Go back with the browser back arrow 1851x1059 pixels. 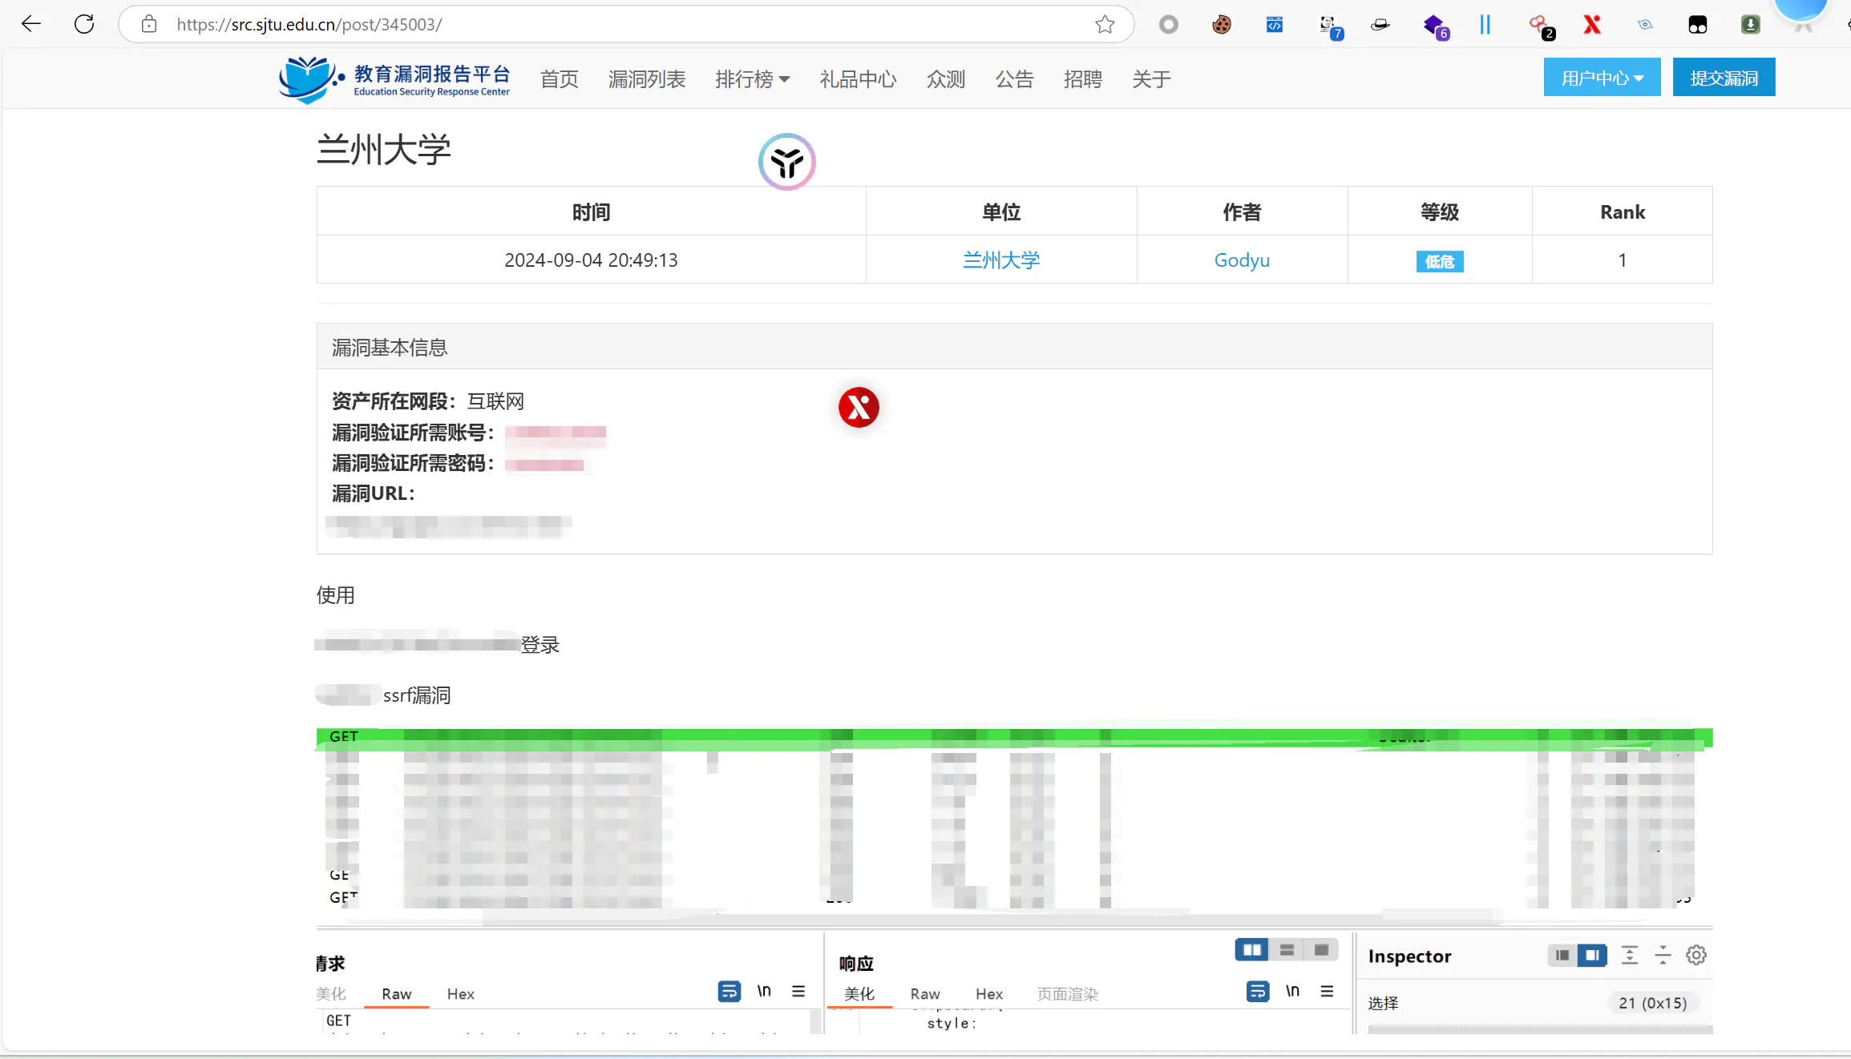(31, 24)
